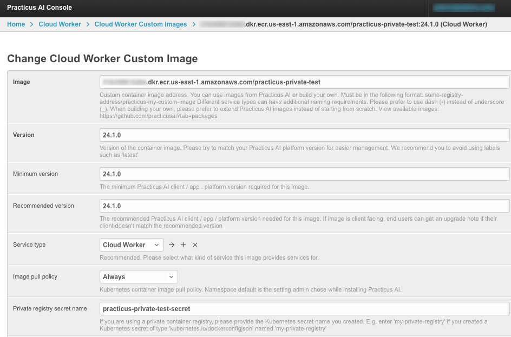Add a new service type with plus icon
The width and height of the screenshot is (511, 337).
point(184,245)
